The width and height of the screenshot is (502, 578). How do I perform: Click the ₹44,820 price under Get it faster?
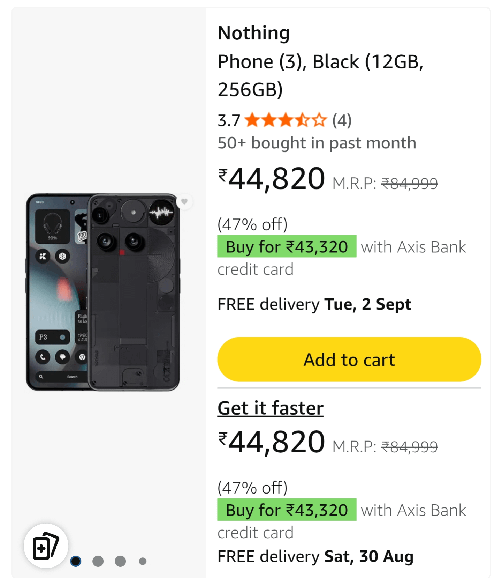[271, 442]
